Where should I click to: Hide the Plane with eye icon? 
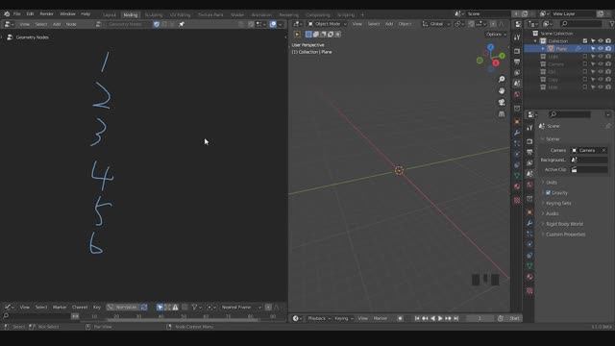click(601, 49)
